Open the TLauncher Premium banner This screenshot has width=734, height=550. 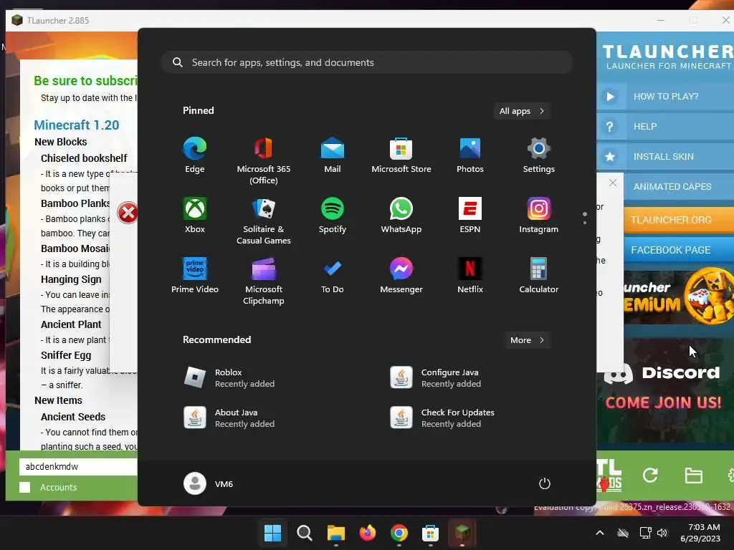tap(679, 297)
